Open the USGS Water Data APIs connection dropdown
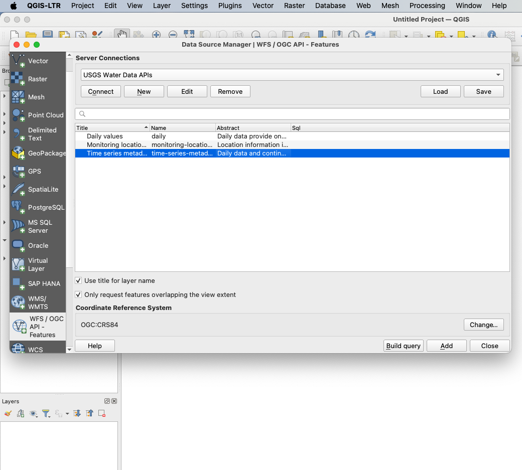Image resolution: width=522 pixels, height=470 pixels. coord(292,75)
